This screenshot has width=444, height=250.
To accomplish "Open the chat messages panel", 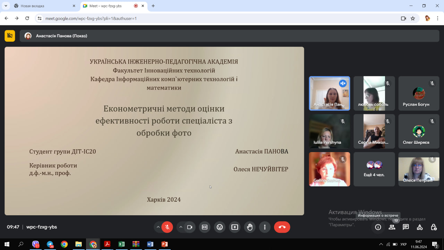I will pos(405,227).
